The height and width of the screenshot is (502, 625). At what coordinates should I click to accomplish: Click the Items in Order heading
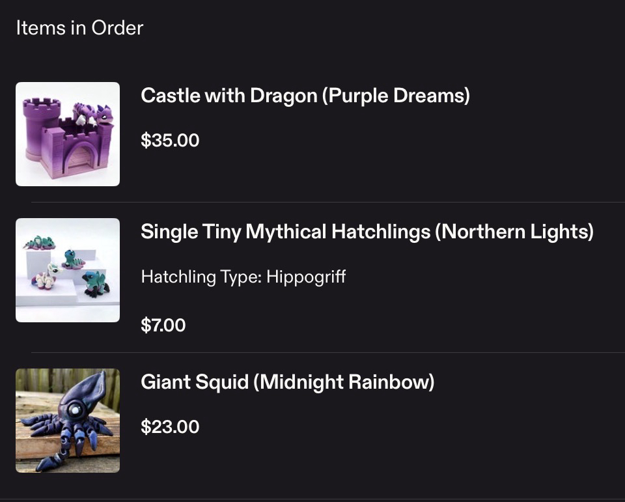tap(79, 28)
